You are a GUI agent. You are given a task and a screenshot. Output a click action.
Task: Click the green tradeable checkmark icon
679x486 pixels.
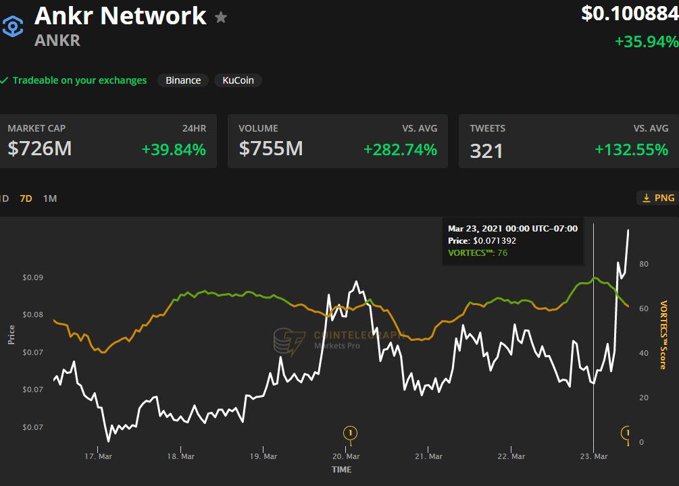point(4,80)
